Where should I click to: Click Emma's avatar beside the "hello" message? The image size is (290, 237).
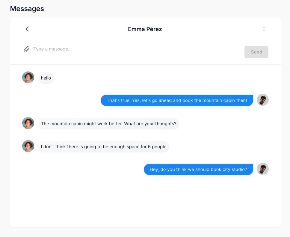tap(28, 77)
